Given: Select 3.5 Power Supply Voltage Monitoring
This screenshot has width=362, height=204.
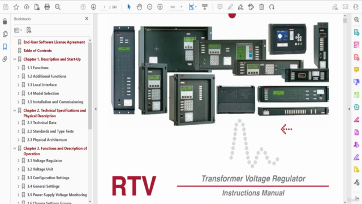Looking at the screenshot, I should point(57,195).
